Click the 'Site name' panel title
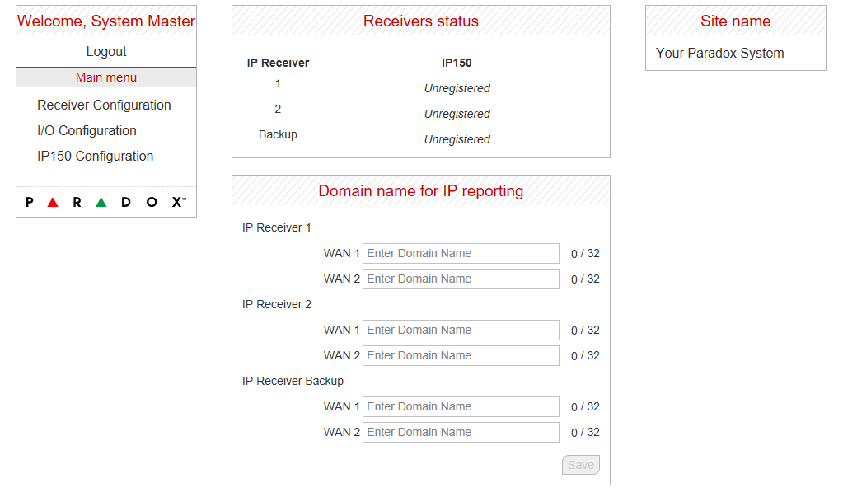The image size is (843, 497). pos(736,21)
